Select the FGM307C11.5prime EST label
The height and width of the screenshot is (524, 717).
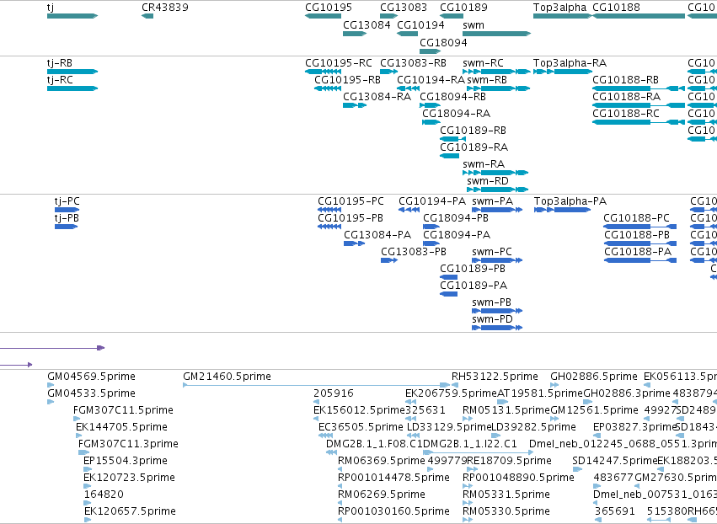pyautogui.click(x=126, y=410)
